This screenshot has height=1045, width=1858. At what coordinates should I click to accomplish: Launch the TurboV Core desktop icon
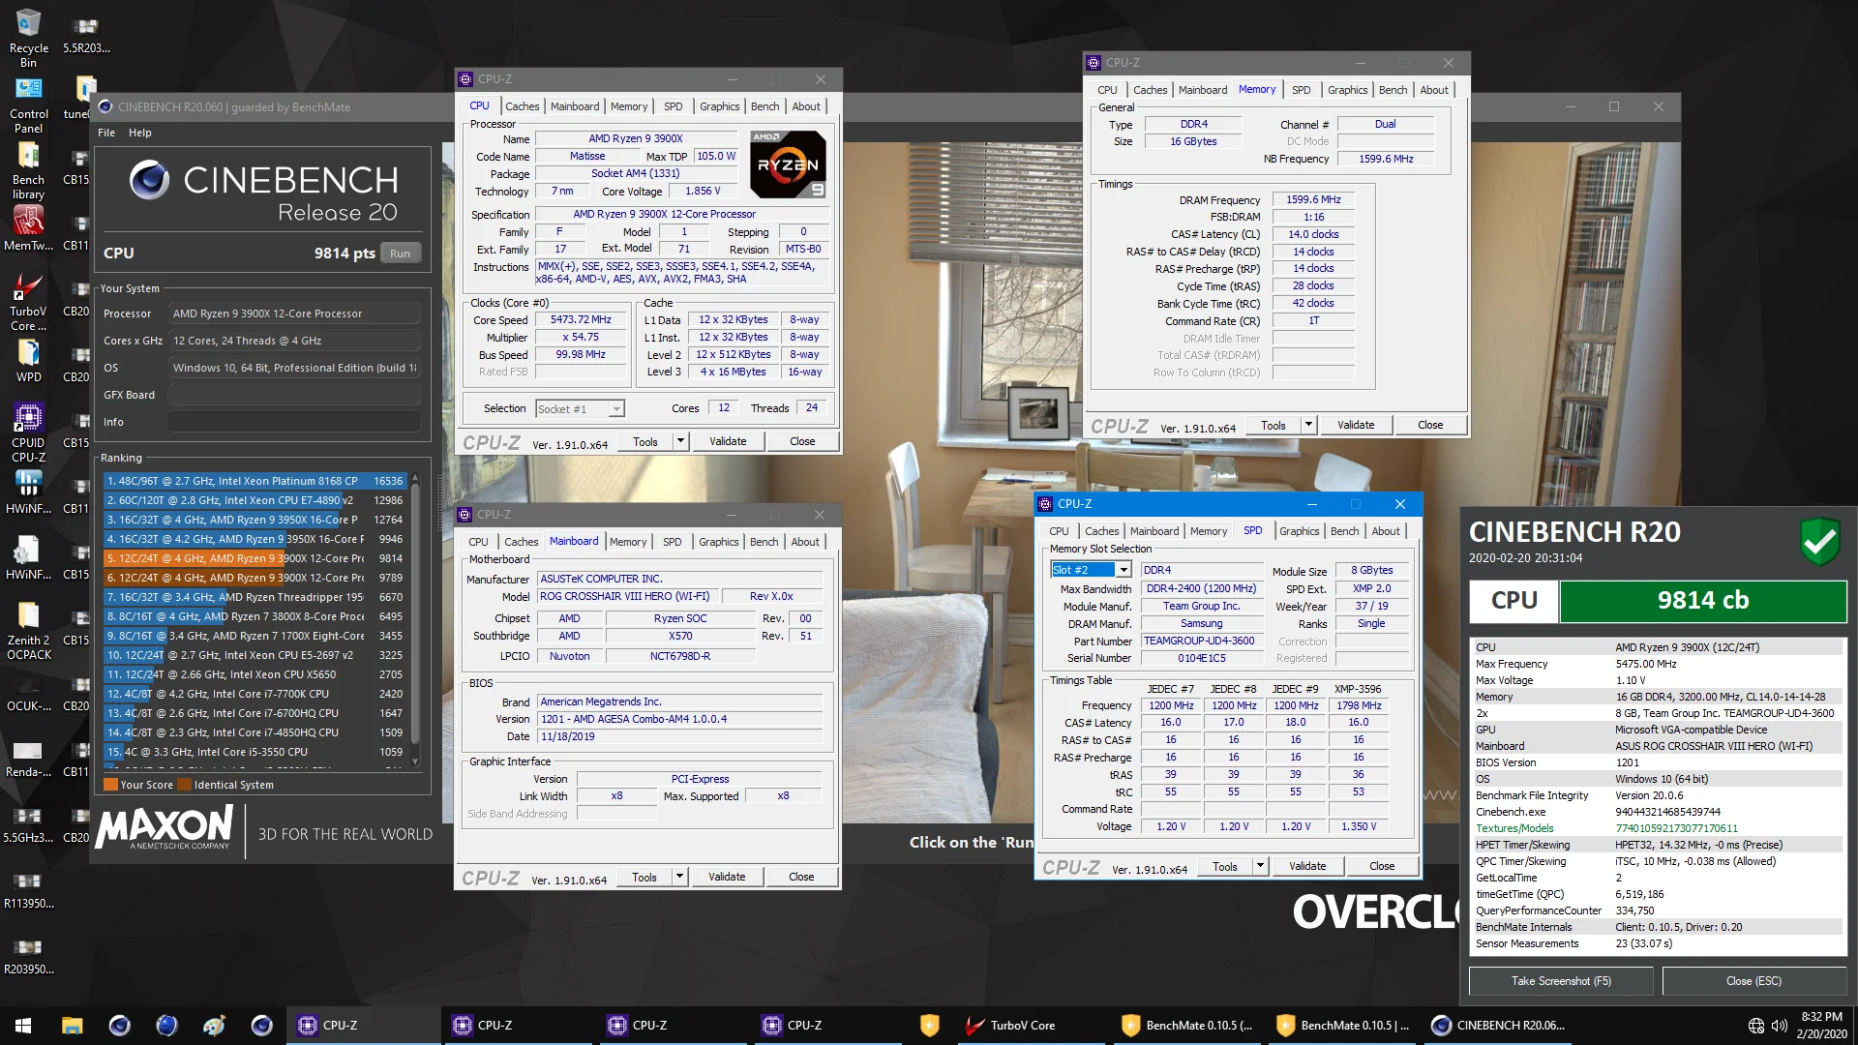tap(29, 302)
